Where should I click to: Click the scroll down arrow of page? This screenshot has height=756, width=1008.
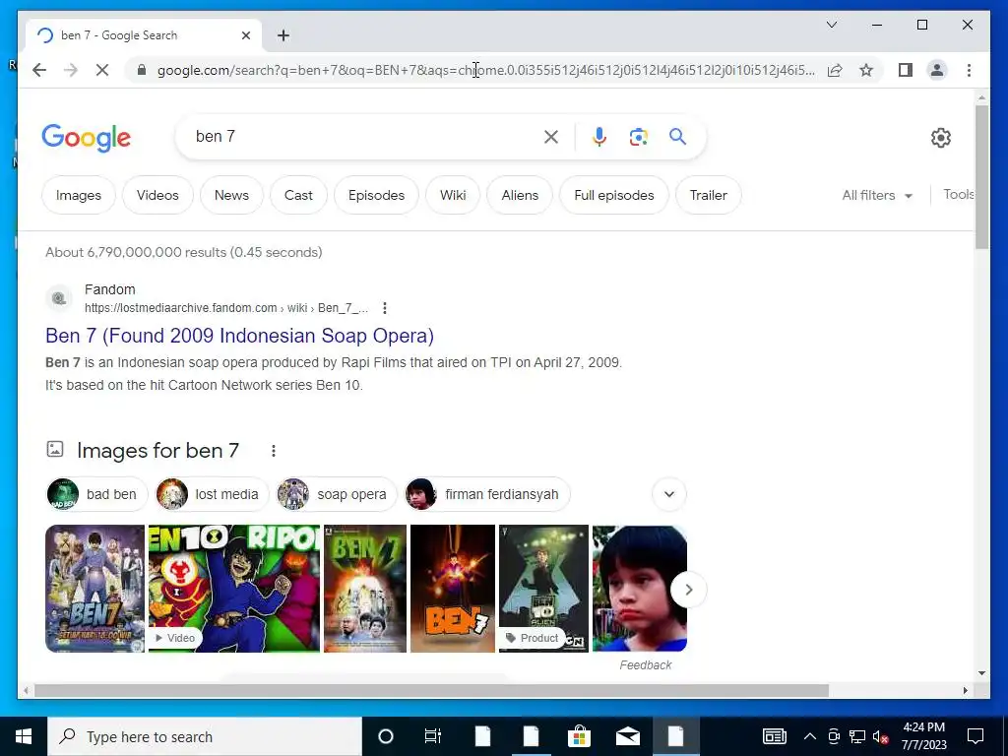click(x=981, y=673)
